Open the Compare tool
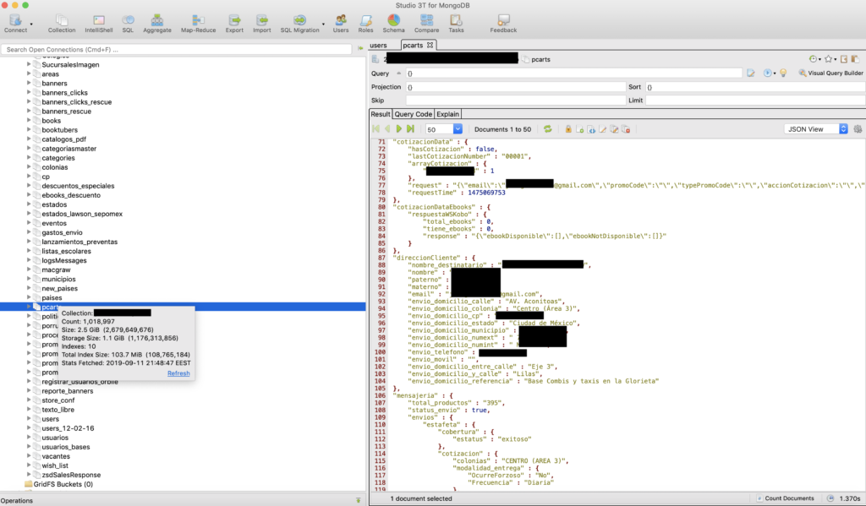The height and width of the screenshot is (506, 866). (x=426, y=24)
